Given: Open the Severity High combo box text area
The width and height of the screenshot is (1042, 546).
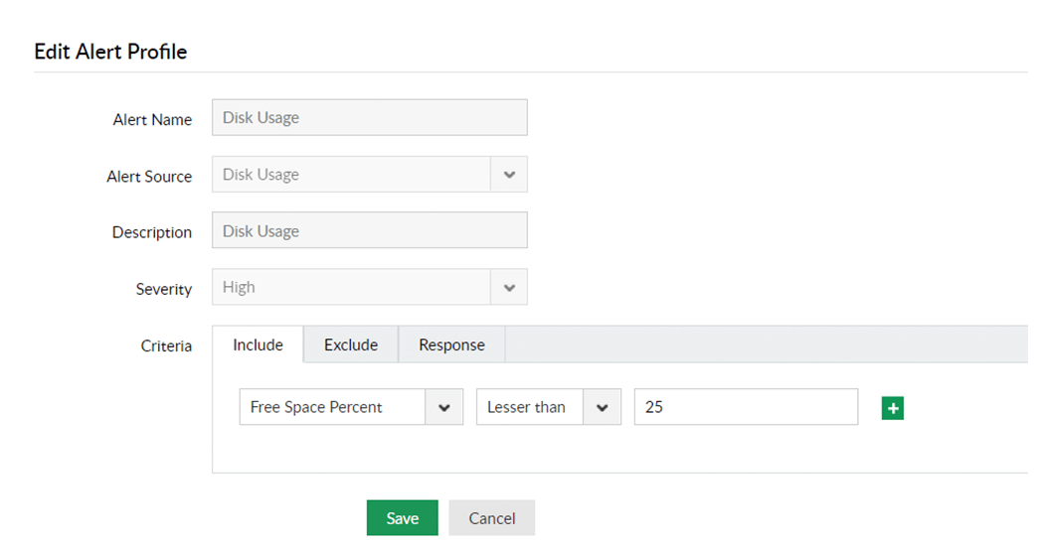Looking at the screenshot, I should (351, 288).
